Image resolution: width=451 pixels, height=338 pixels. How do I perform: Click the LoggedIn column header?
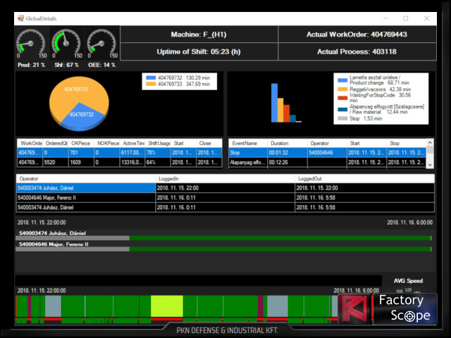click(x=225, y=179)
